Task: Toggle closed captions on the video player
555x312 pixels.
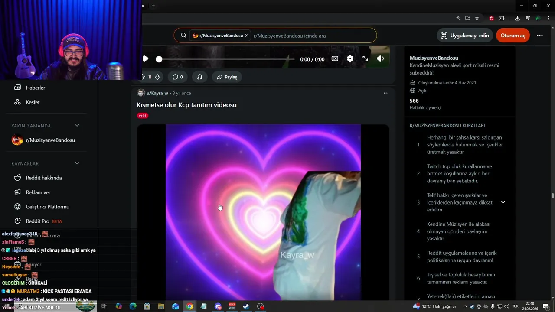Action: coord(335,58)
